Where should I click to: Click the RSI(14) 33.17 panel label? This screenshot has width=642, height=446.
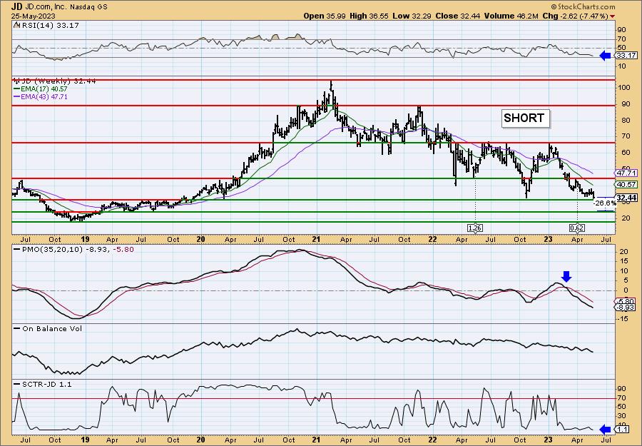(x=50, y=25)
